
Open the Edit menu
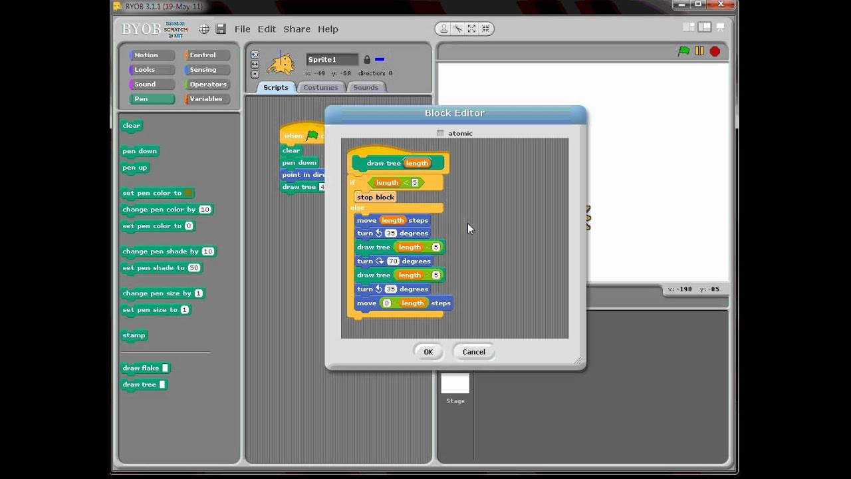(x=267, y=29)
